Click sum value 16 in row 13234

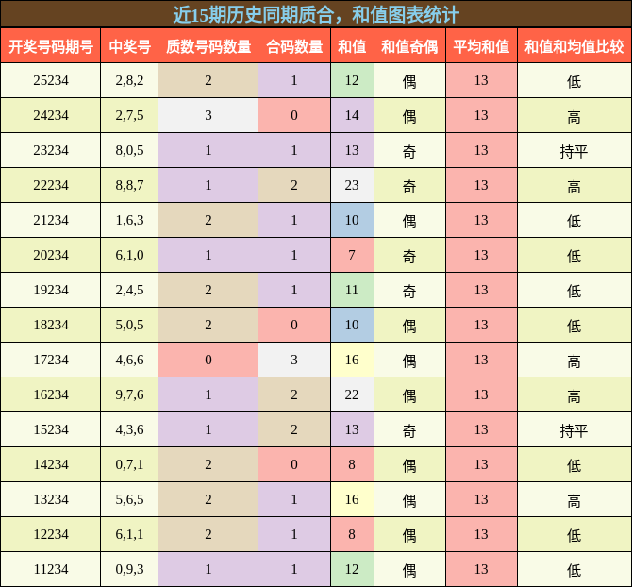(352, 499)
